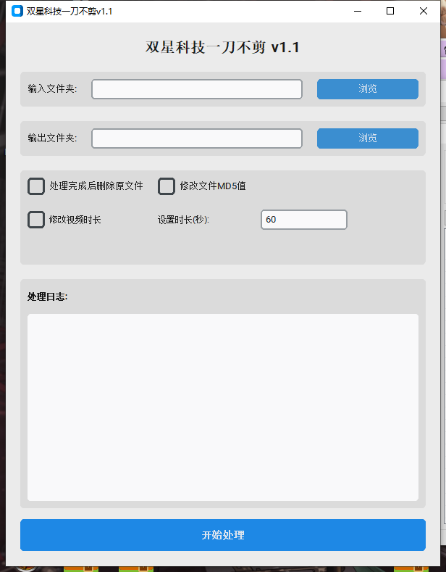Click the window title bar text

point(70,12)
